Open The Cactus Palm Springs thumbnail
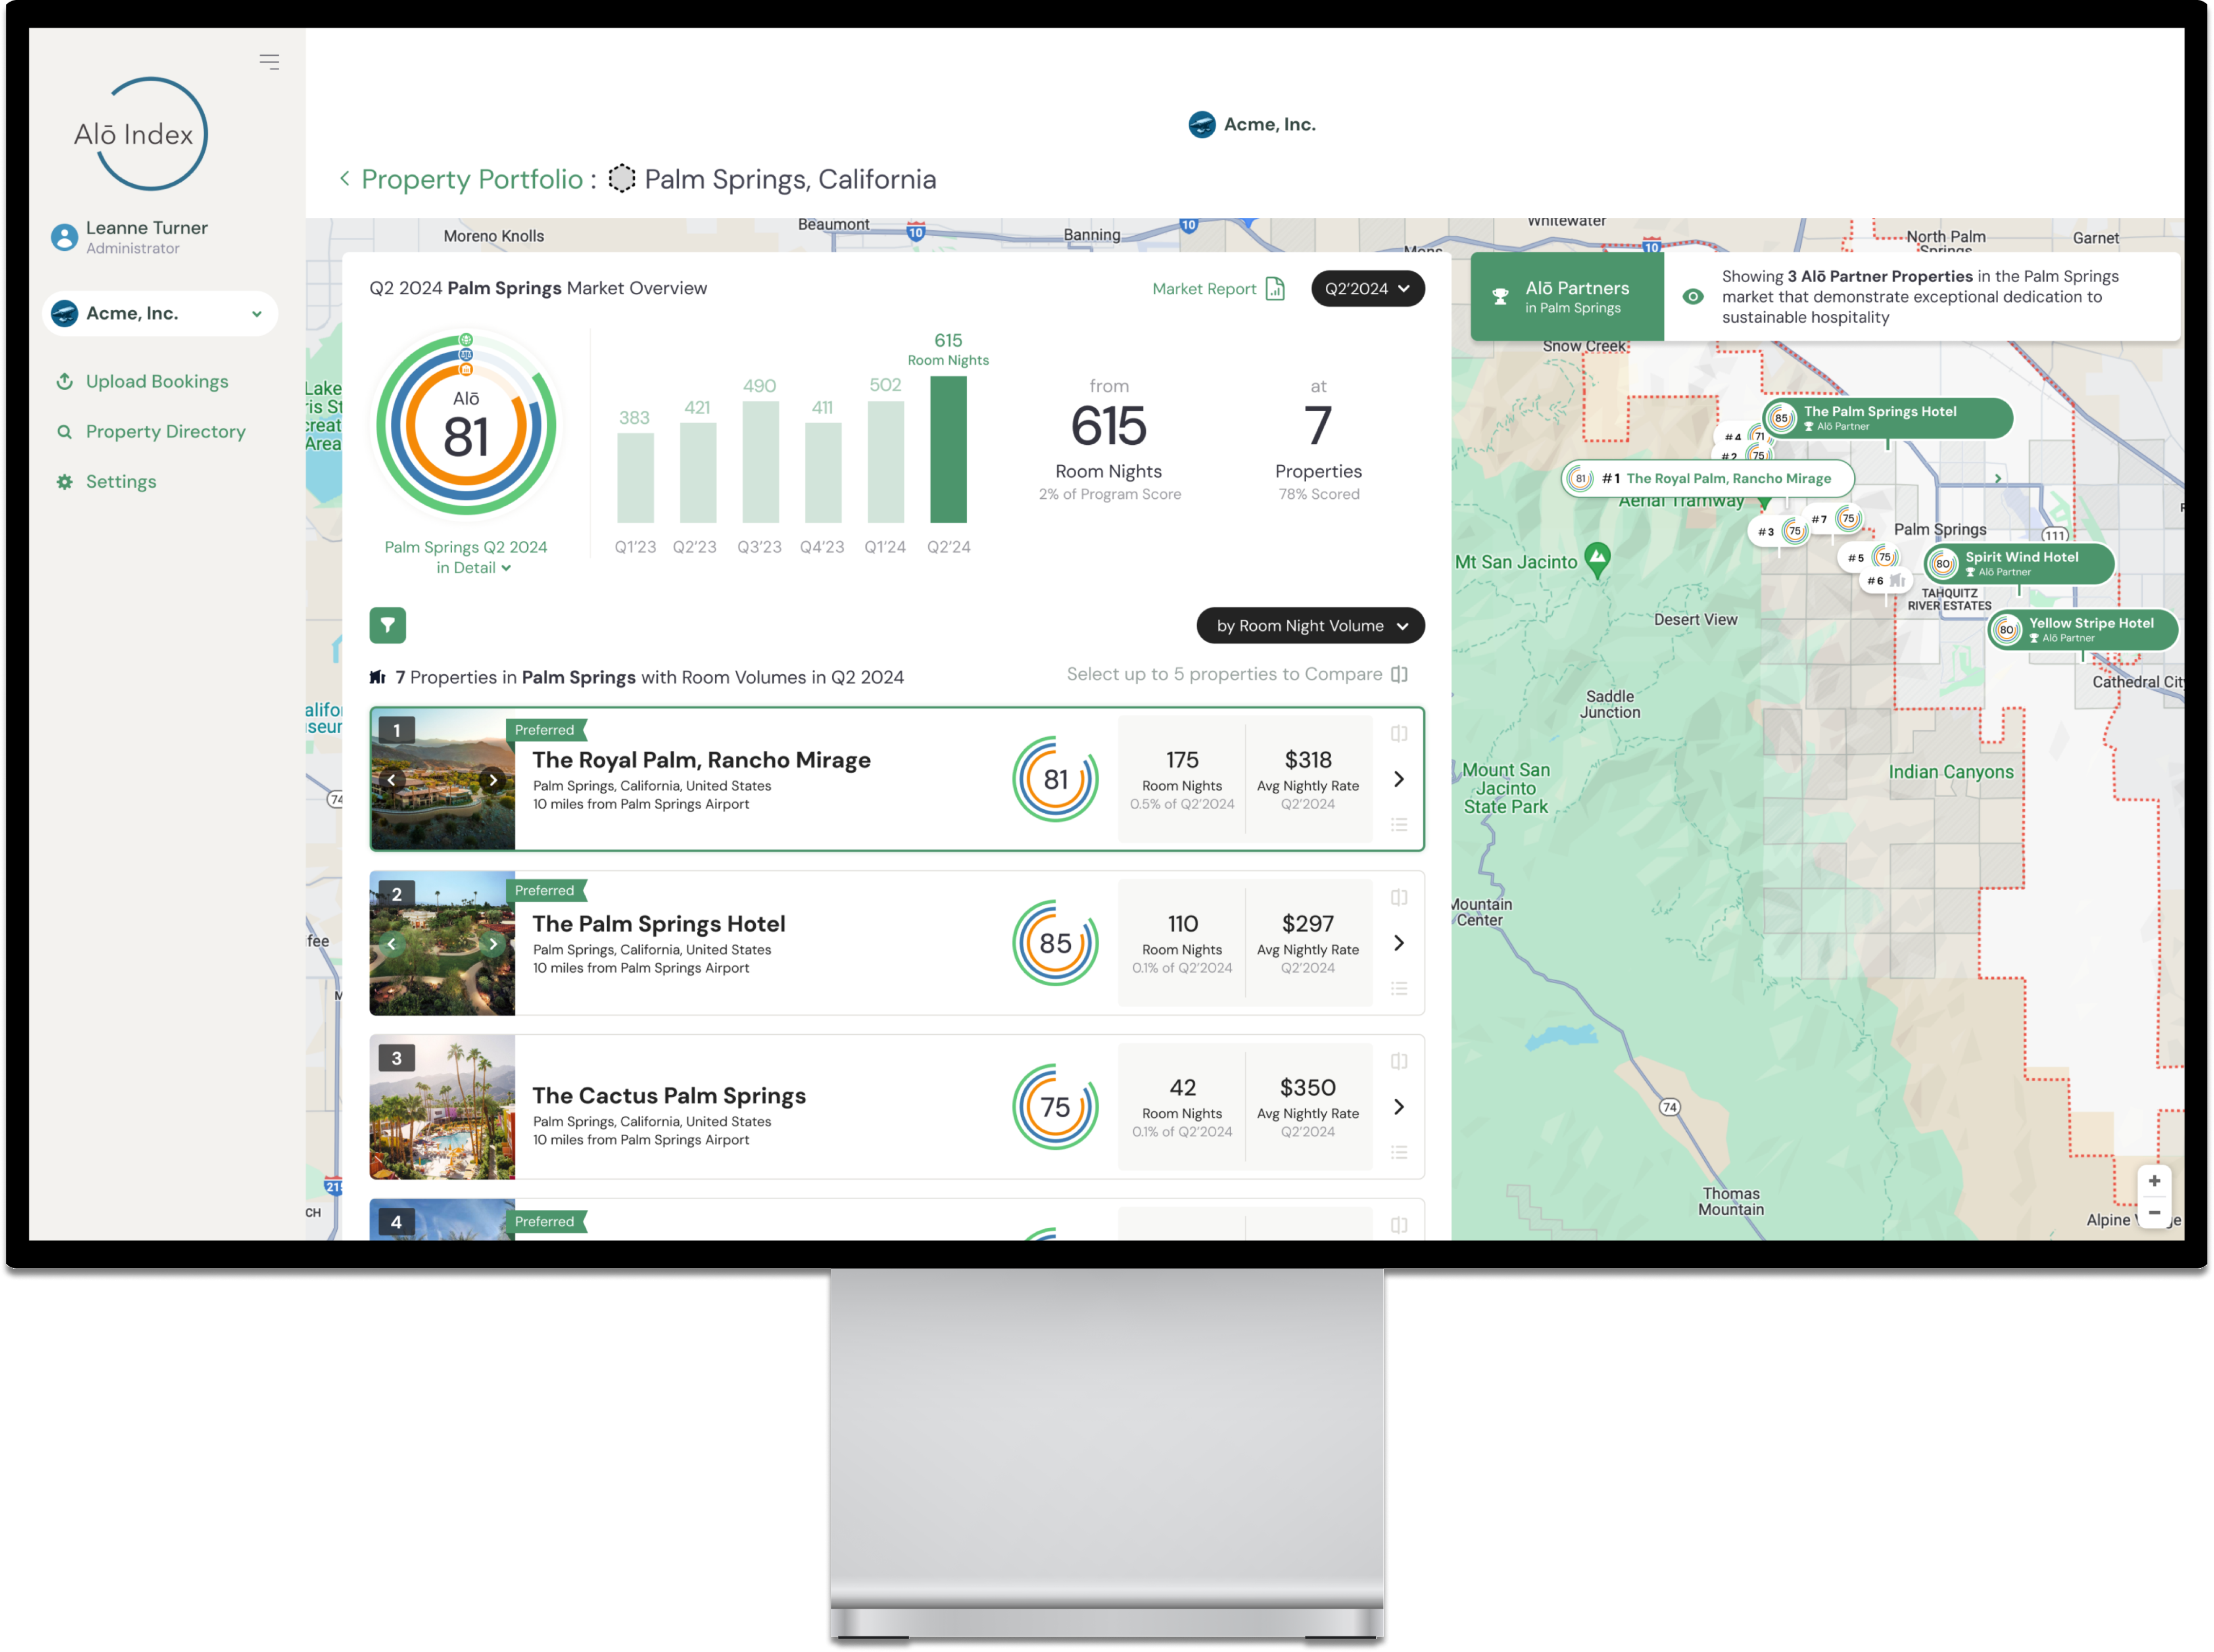The width and height of the screenshot is (2214, 1652). 442,1107
